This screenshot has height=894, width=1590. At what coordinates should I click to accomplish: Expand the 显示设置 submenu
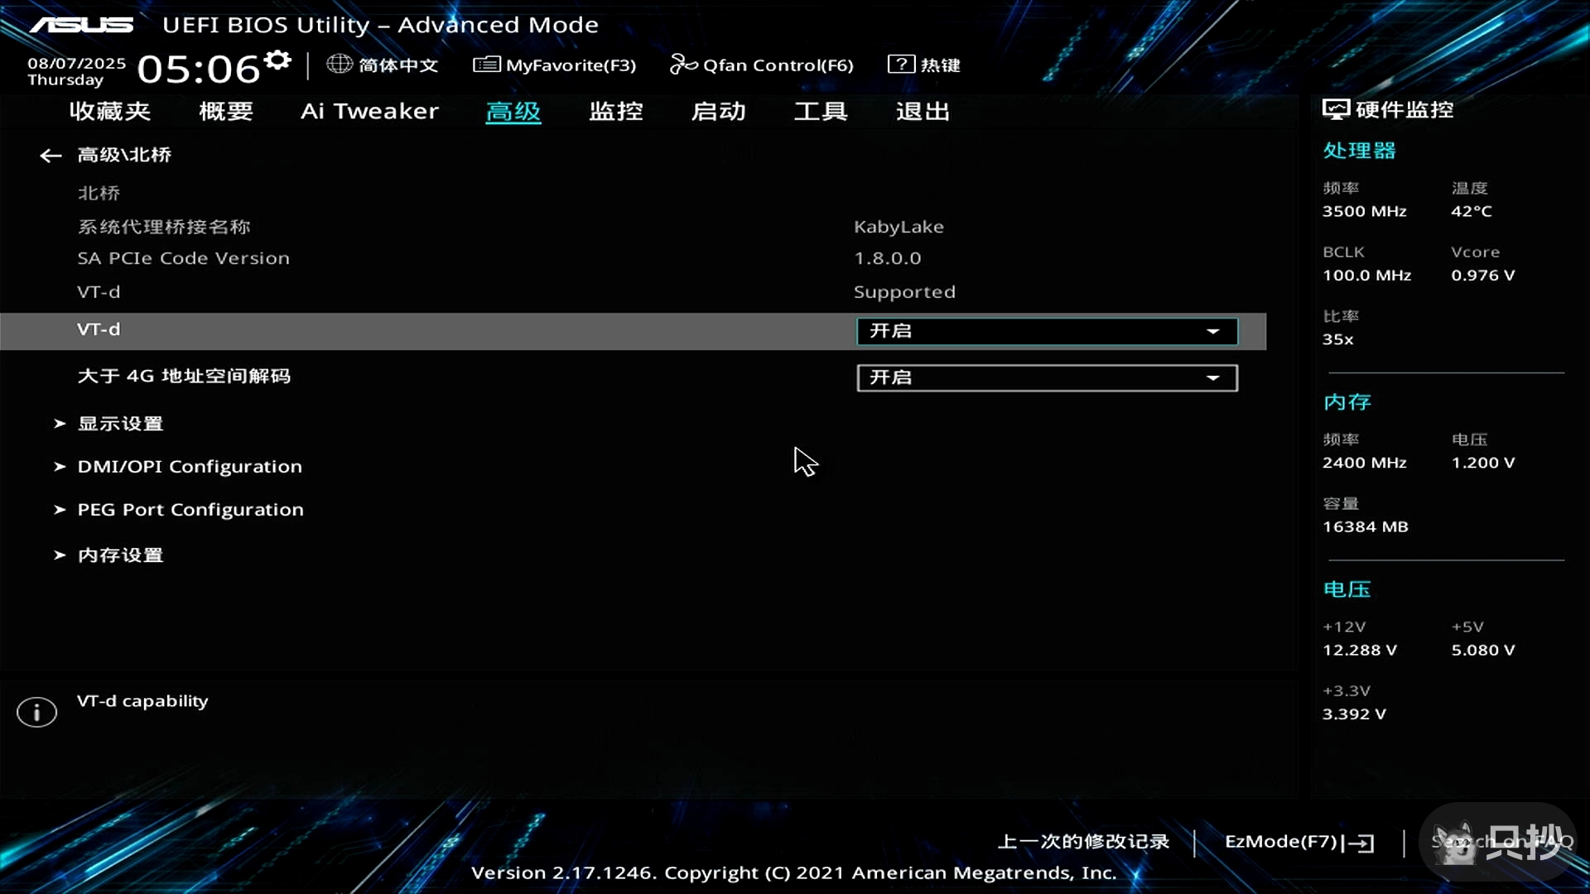point(120,424)
